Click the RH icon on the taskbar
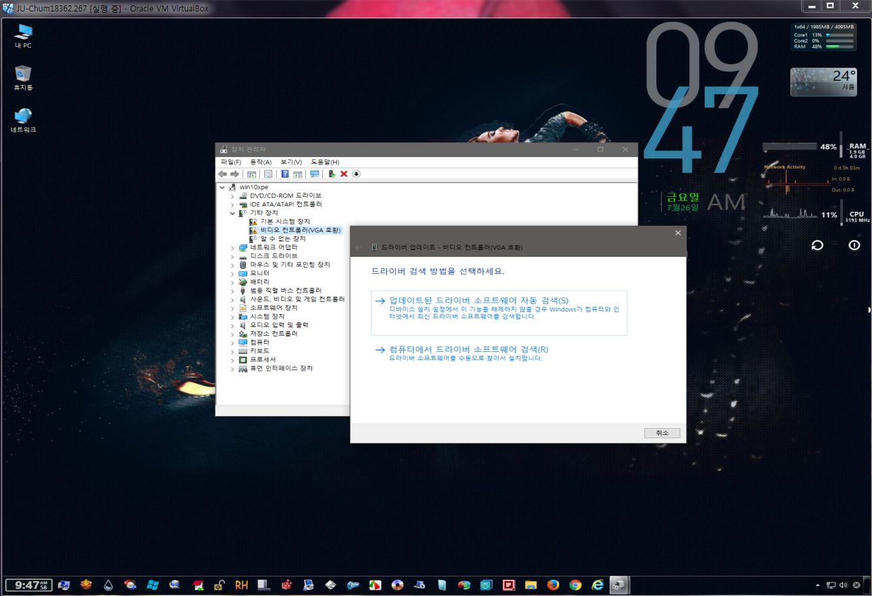This screenshot has height=596, width=872. [241, 585]
